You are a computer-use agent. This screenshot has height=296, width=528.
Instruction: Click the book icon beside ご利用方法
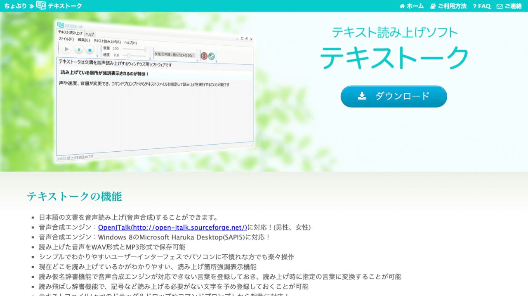coord(433,6)
